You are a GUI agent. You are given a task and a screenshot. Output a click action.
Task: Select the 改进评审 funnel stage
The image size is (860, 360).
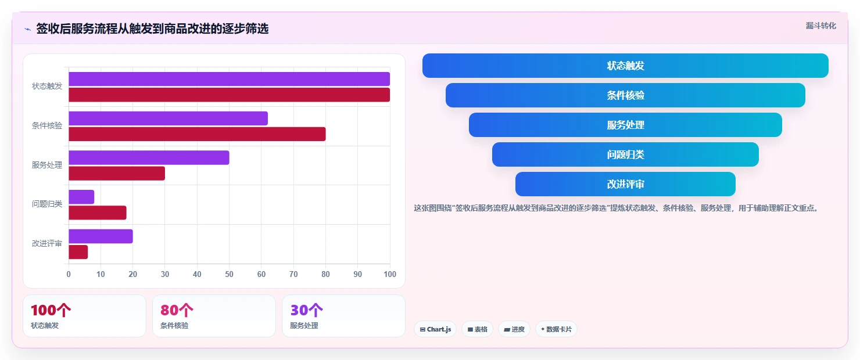(625, 184)
